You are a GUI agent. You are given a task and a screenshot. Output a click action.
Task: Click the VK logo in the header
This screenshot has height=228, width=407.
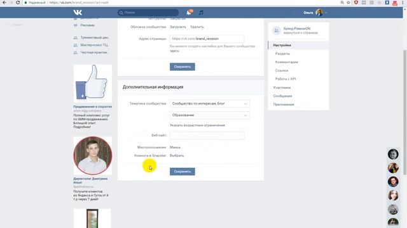[78, 12]
